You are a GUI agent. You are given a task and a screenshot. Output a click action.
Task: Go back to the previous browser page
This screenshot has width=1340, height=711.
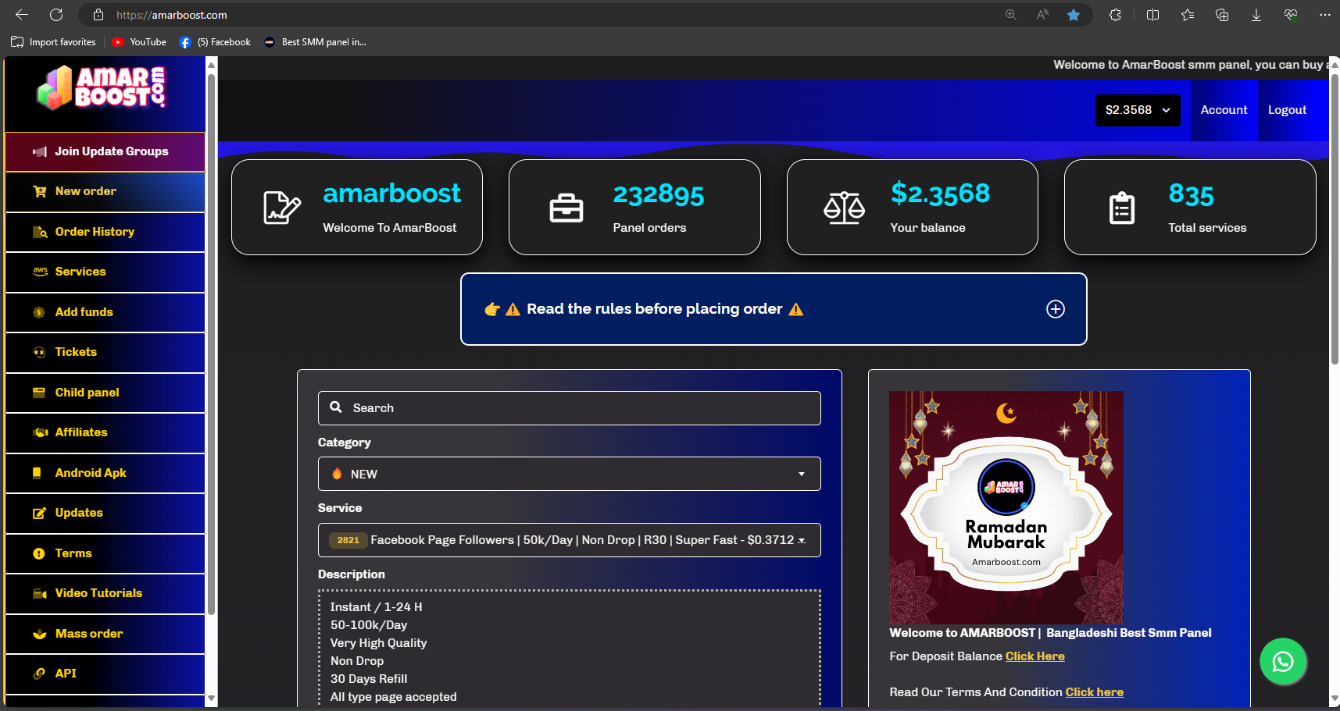tap(22, 15)
